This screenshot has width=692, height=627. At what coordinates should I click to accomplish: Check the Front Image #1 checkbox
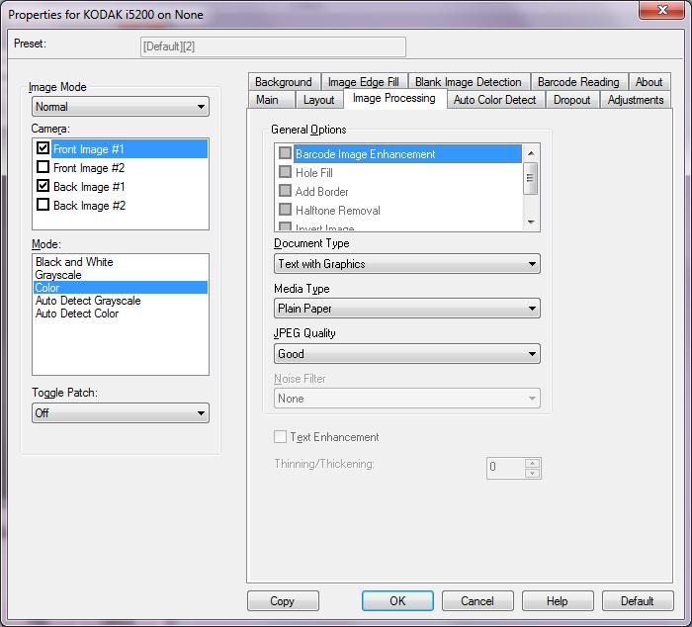click(43, 148)
